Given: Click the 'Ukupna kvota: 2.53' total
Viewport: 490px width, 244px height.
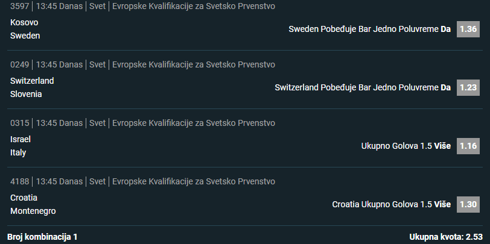Looking at the screenshot, I should (x=446, y=237).
